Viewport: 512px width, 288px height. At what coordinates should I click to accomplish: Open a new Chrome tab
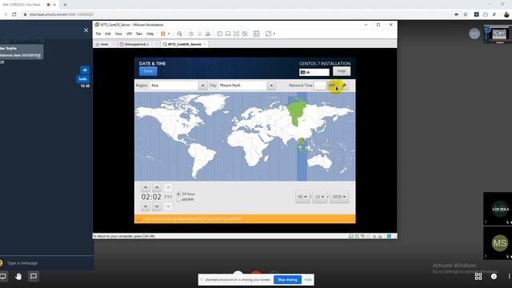pos(65,5)
